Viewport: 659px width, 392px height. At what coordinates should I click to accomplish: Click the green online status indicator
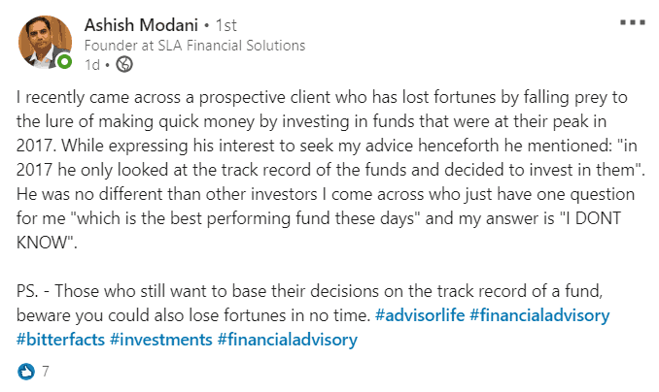coord(64,62)
